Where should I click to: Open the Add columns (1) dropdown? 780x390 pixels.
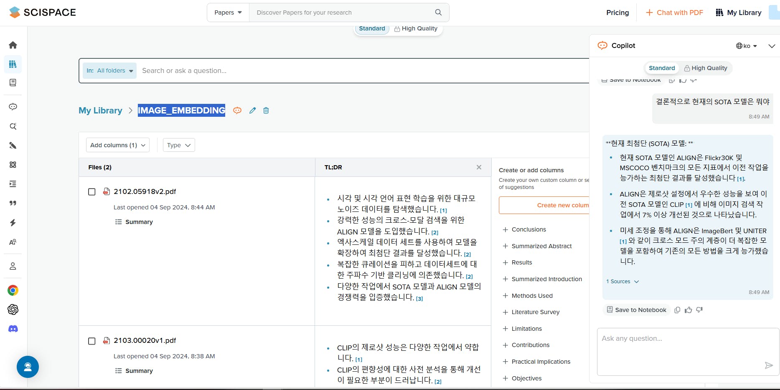[118, 145]
